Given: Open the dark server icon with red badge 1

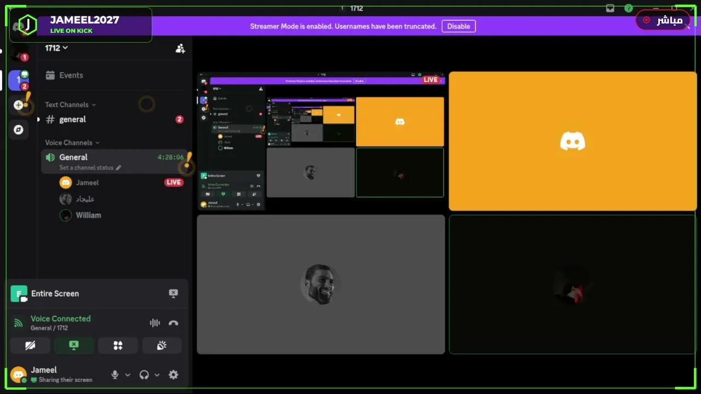Looking at the screenshot, I should point(20,54).
